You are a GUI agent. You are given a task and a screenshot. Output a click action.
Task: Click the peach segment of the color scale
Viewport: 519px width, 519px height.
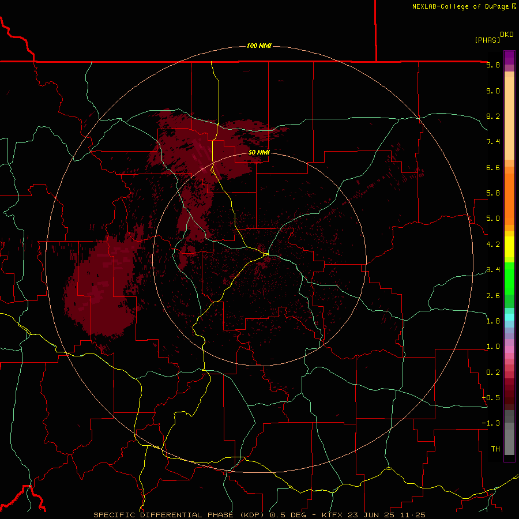(x=509, y=116)
